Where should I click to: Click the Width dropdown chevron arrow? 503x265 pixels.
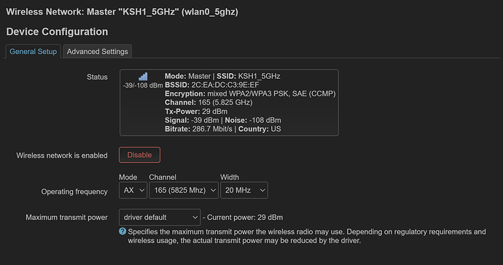click(x=262, y=191)
